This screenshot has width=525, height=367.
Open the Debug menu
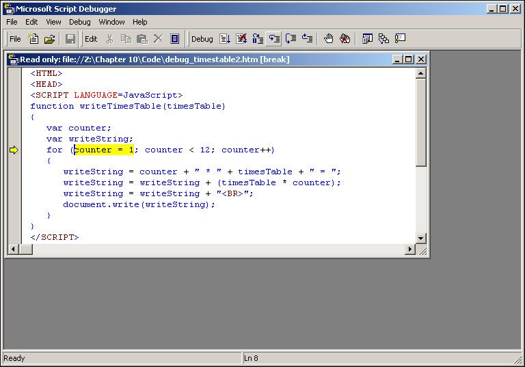79,22
